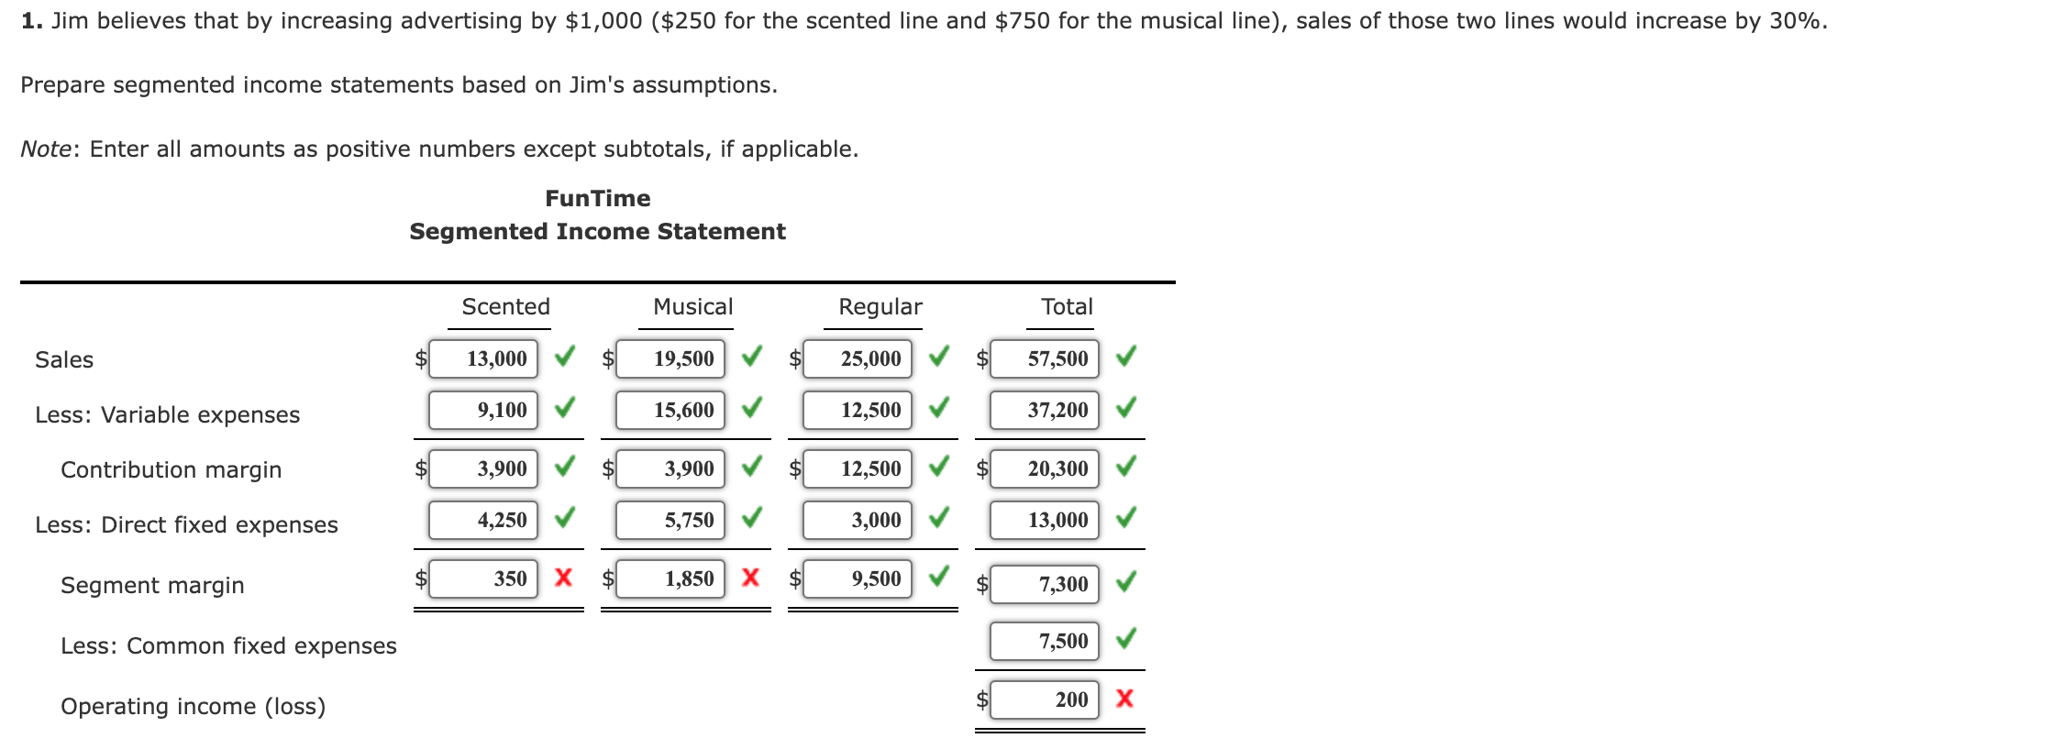
Task: Click the Scented segment margin field 350
Action: 482,578
